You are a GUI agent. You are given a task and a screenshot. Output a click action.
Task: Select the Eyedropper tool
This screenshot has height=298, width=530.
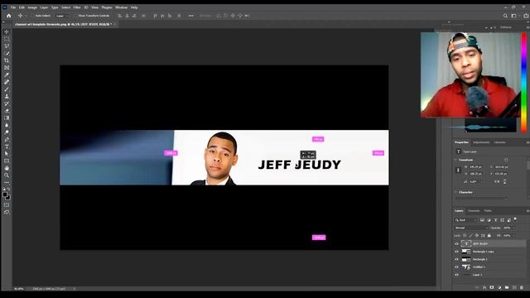click(7, 74)
